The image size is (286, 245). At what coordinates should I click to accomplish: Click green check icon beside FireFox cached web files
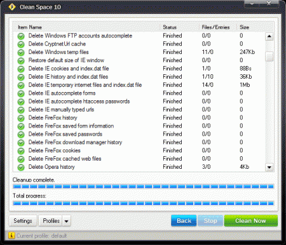click(21, 159)
